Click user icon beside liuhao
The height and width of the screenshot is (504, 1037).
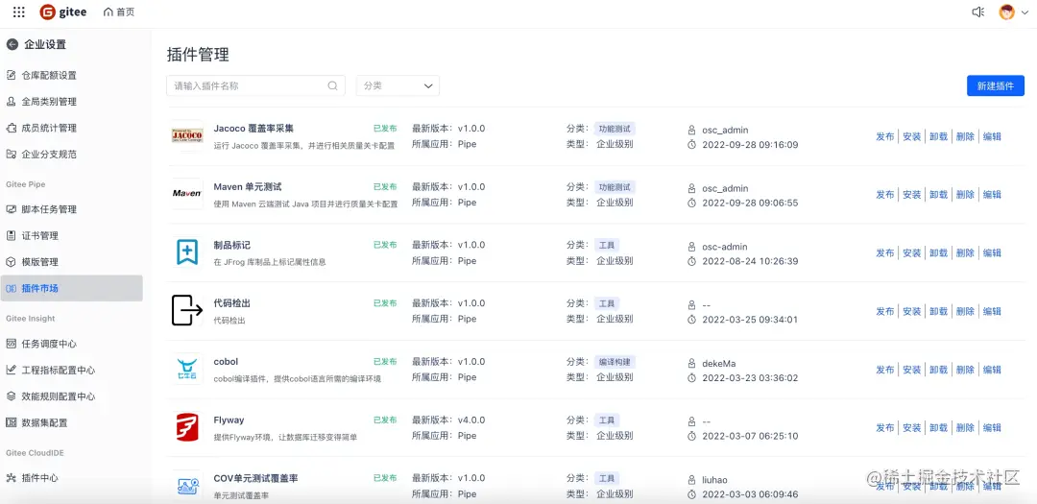tap(691, 480)
